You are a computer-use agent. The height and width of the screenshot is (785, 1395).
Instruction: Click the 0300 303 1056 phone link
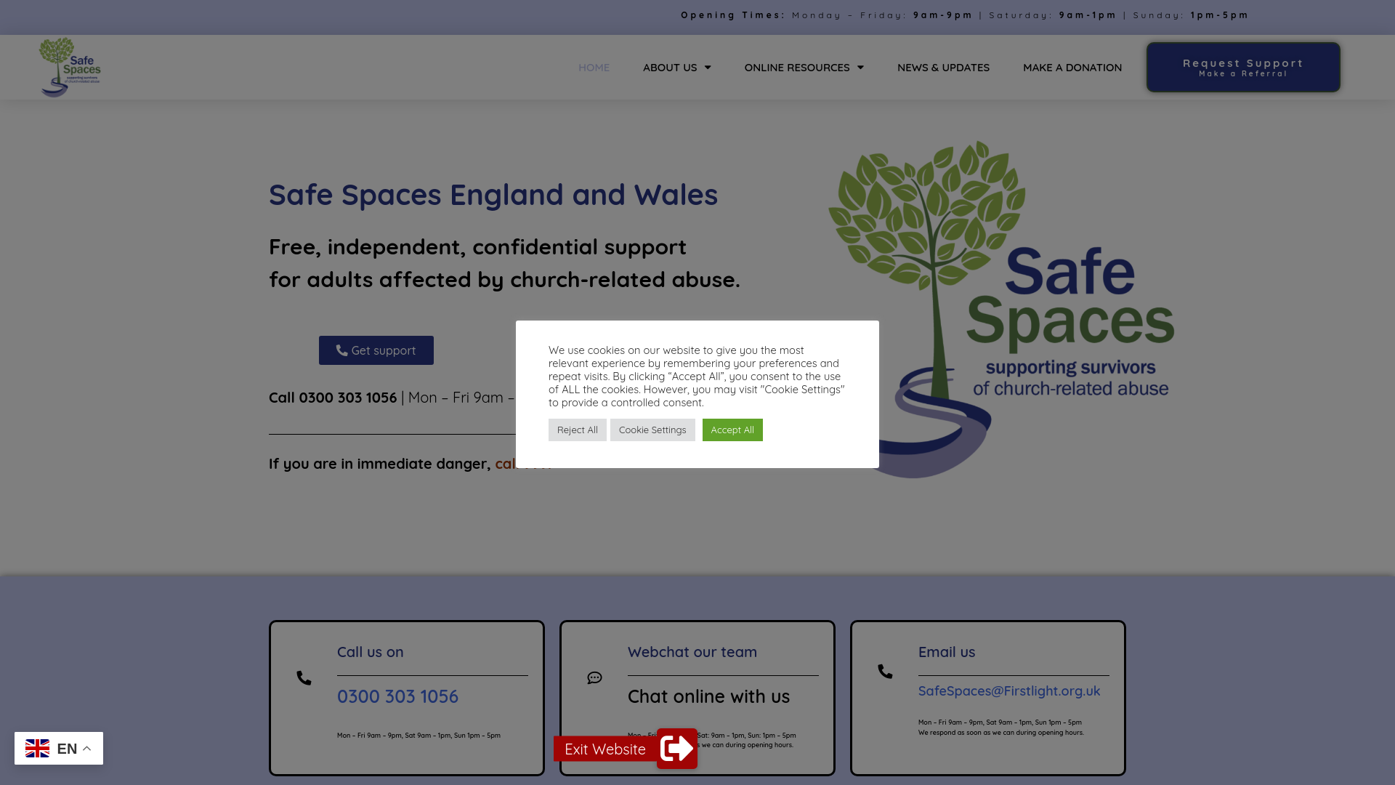click(x=397, y=696)
